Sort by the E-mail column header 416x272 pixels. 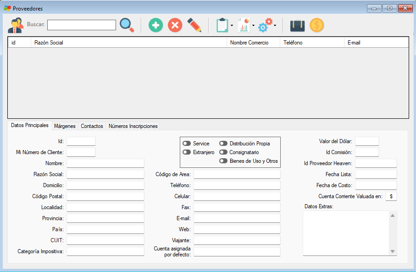[x=376, y=43]
